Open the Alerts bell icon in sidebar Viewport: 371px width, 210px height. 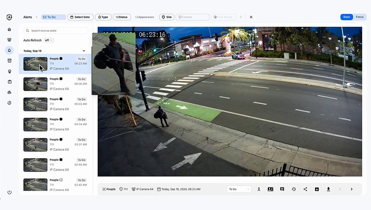click(9, 50)
